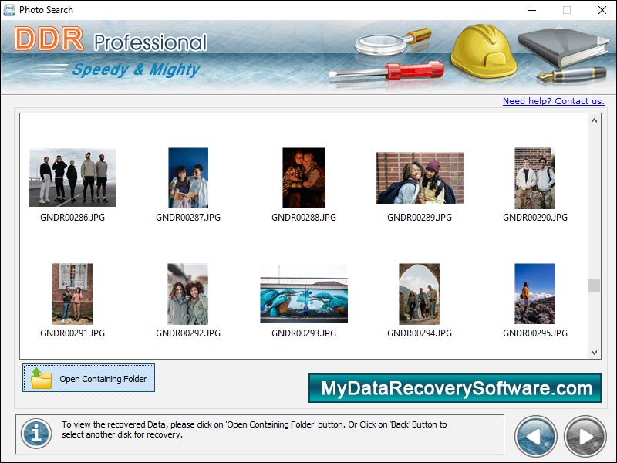Choose the GNDR00290.JPG thumbnail
The width and height of the screenshot is (617, 463).
tap(535, 176)
